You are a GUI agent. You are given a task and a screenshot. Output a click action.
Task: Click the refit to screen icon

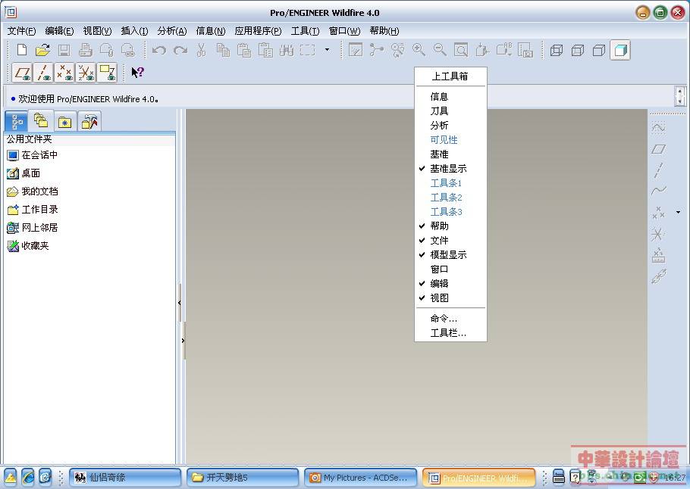click(x=461, y=50)
